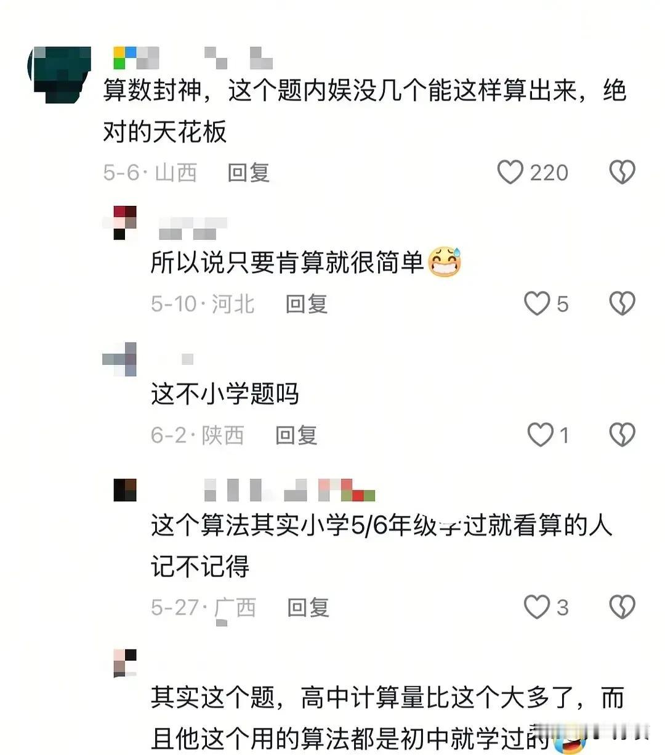Viewport: 665px width, 755px height.
Task: Like the 河北 comment with 5 likes
Action: click(x=536, y=304)
